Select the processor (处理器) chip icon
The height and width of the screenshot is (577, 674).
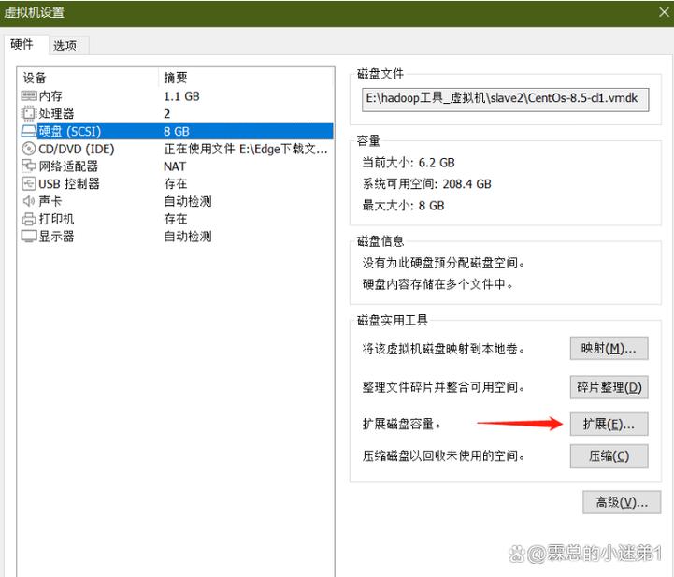click(29, 113)
